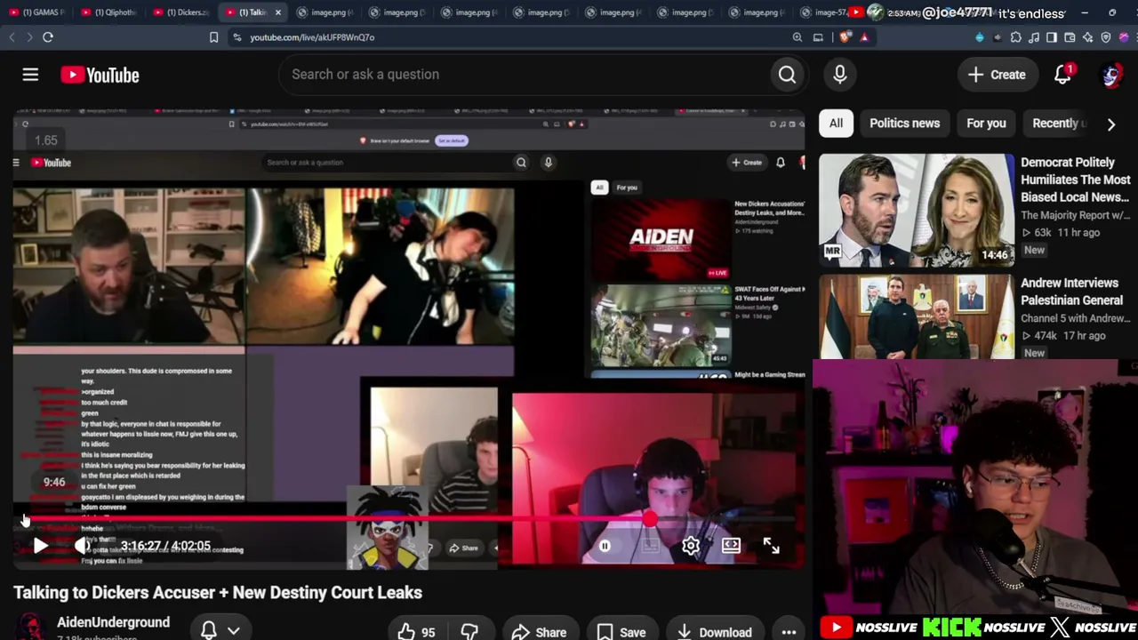The width and height of the screenshot is (1138, 640).
Task: Select the Politics news chip
Action: coord(904,124)
